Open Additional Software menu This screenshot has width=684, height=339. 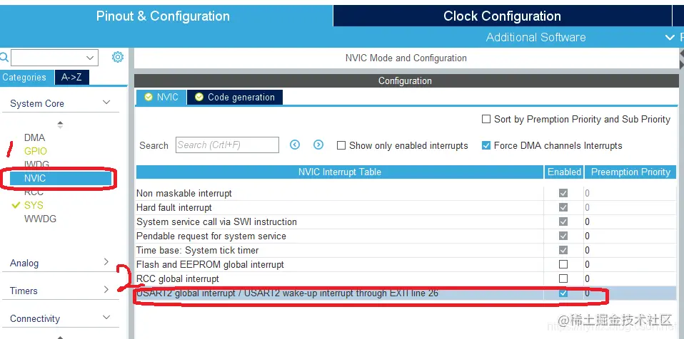535,38
